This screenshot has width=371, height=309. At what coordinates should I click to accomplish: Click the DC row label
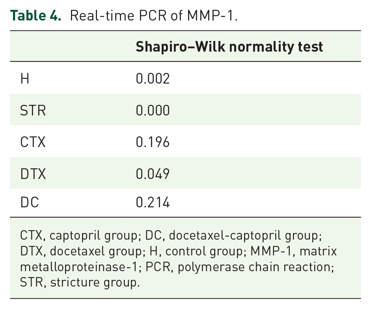30,203
